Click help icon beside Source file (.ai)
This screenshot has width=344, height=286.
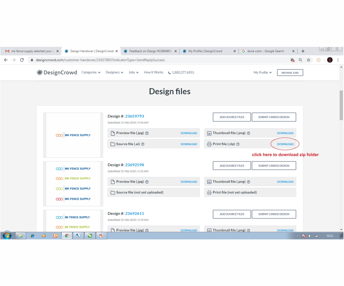point(143,144)
